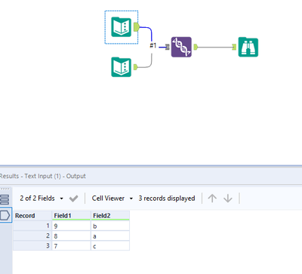The height and width of the screenshot is (274, 302).
Task: Click the Union tool output anchor
Action: [196, 47]
